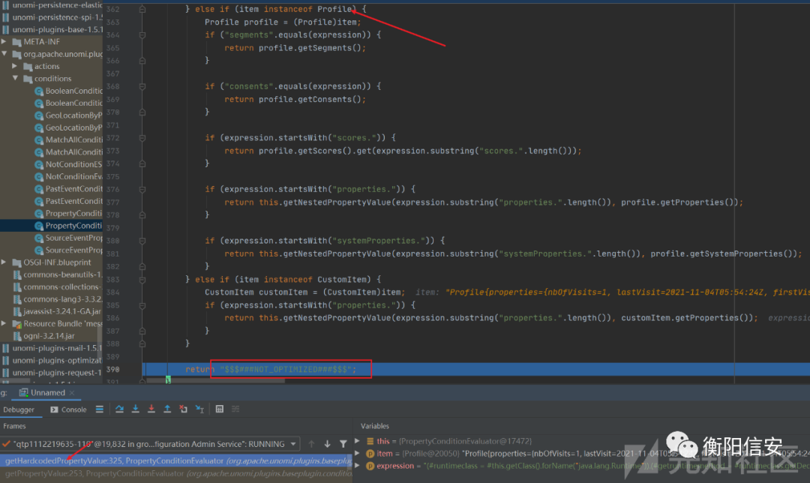This screenshot has width=810, height=483.
Task: Click the Variables panel header
Action: tap(375, 426)
